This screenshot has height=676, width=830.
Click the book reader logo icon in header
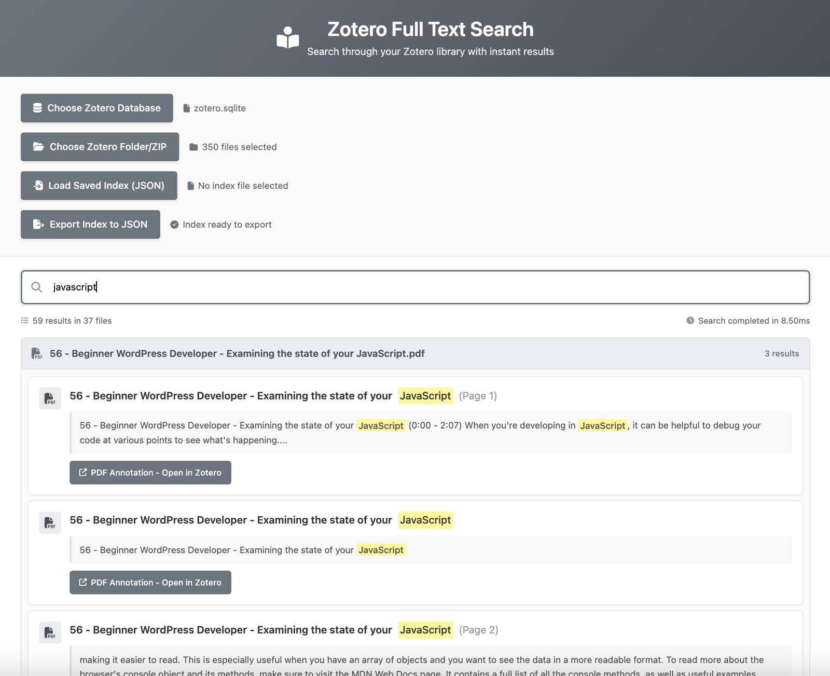point(288,38)
